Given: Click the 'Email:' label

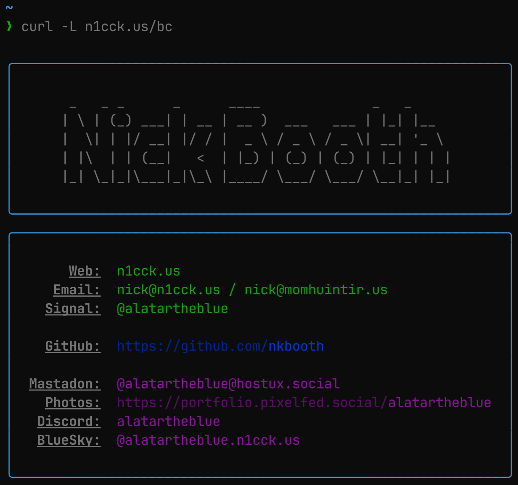Looking at the screenshot, I should point(77,290).
